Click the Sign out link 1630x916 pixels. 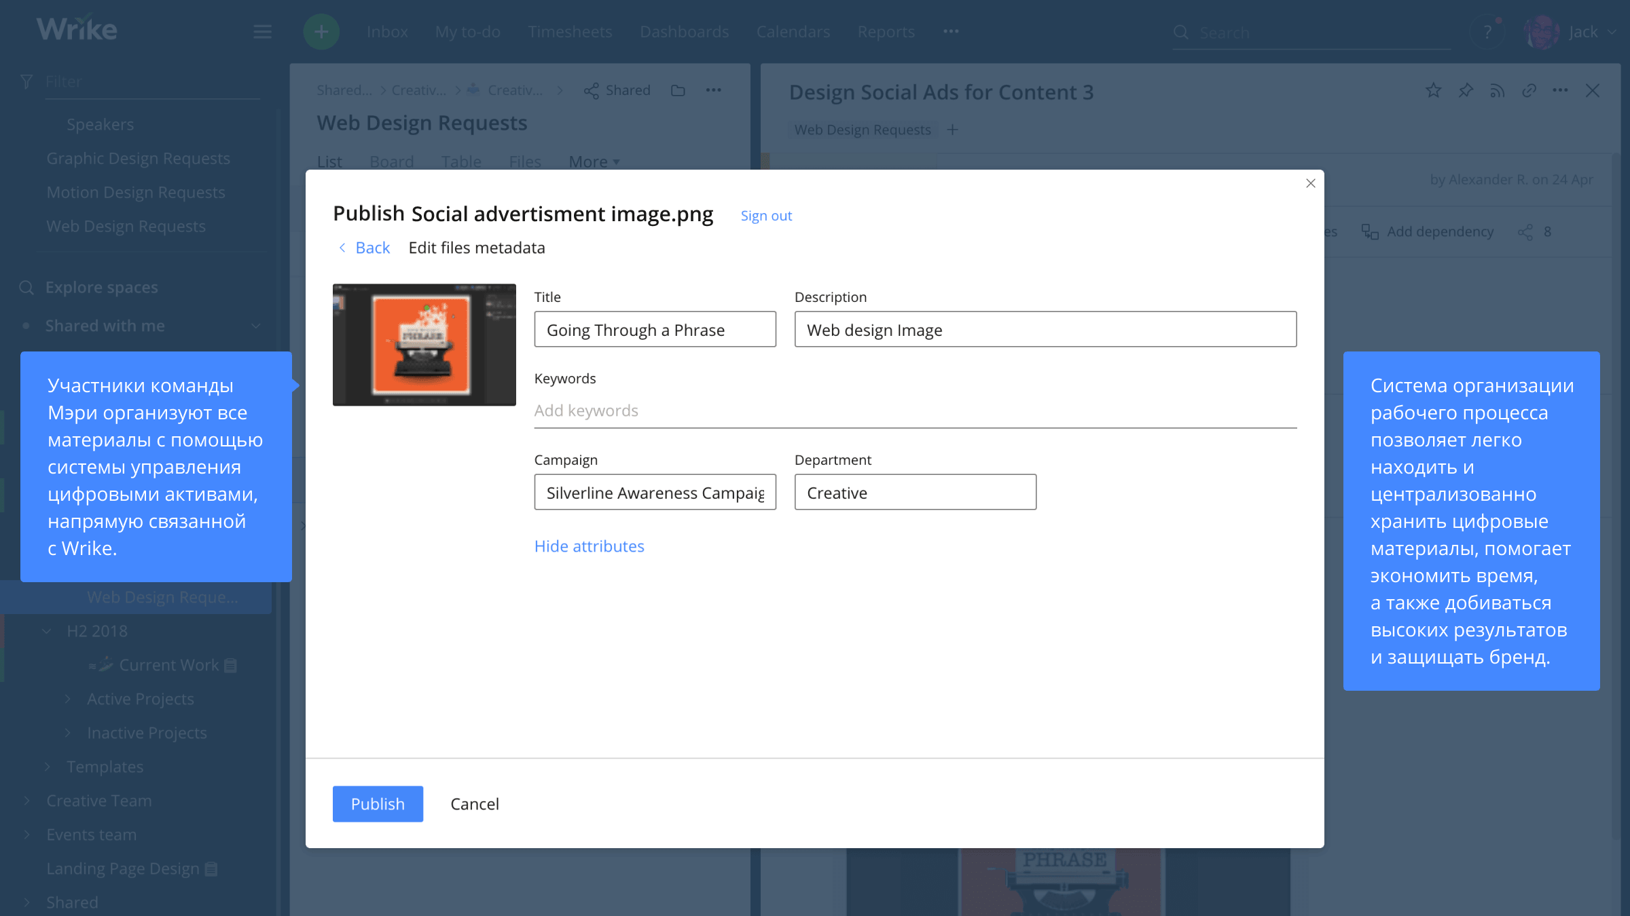coord(766,216)
